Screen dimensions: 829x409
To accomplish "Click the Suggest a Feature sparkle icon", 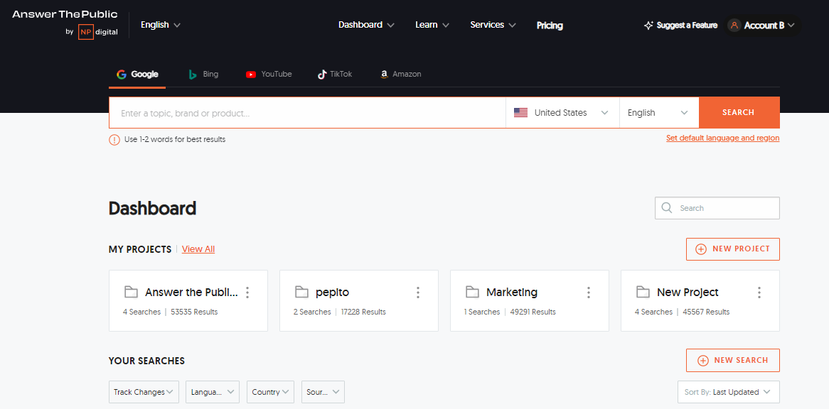I will click(x=648, y=26).
